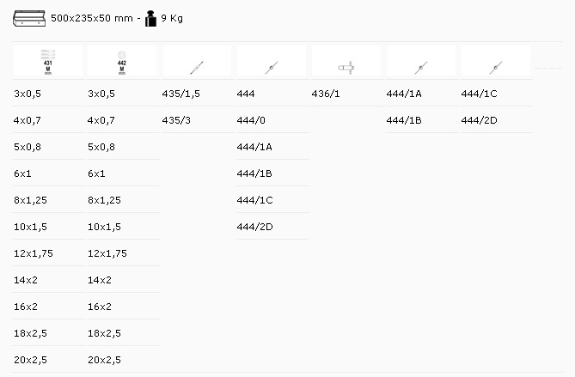The image size is (575, 377).
Task: Click the 444/0 entry
Action: (x=251, y=120)
